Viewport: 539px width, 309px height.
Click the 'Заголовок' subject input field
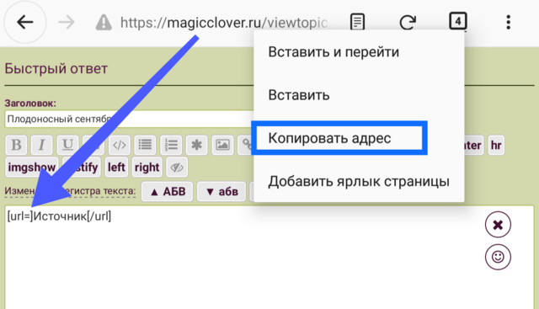coord(129,120)
